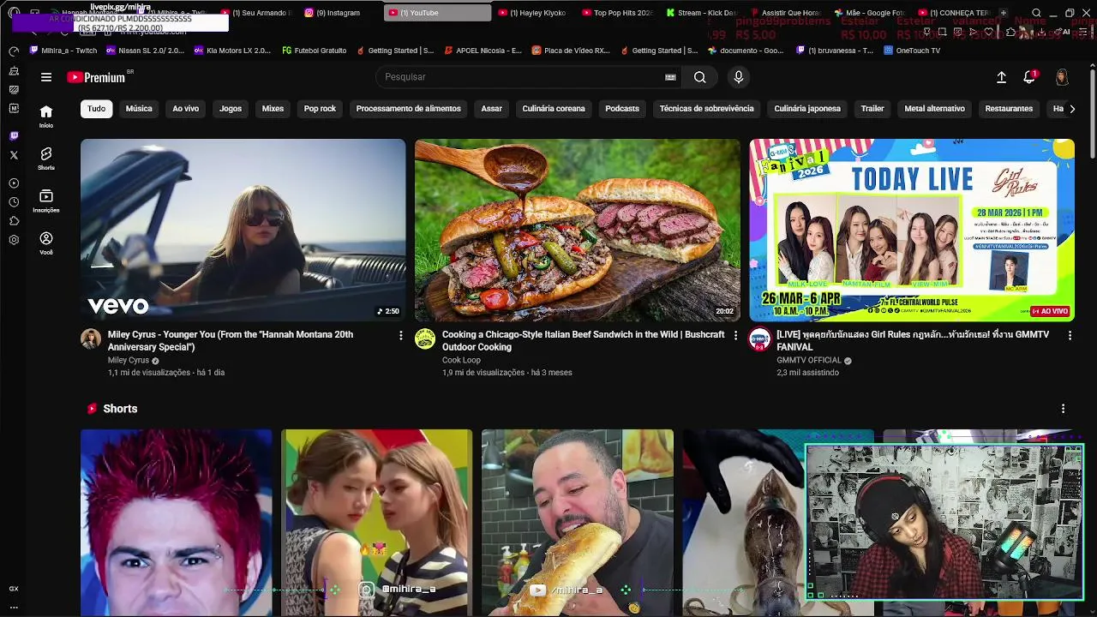Open OneTouch TV bookmark
The width and height of the screenshot is (1097, 617).
[x=912, y=51]
